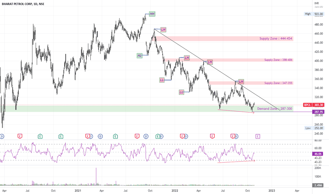
Task: Select the upper LL label near 358
Action: click(x=162, y=80)
